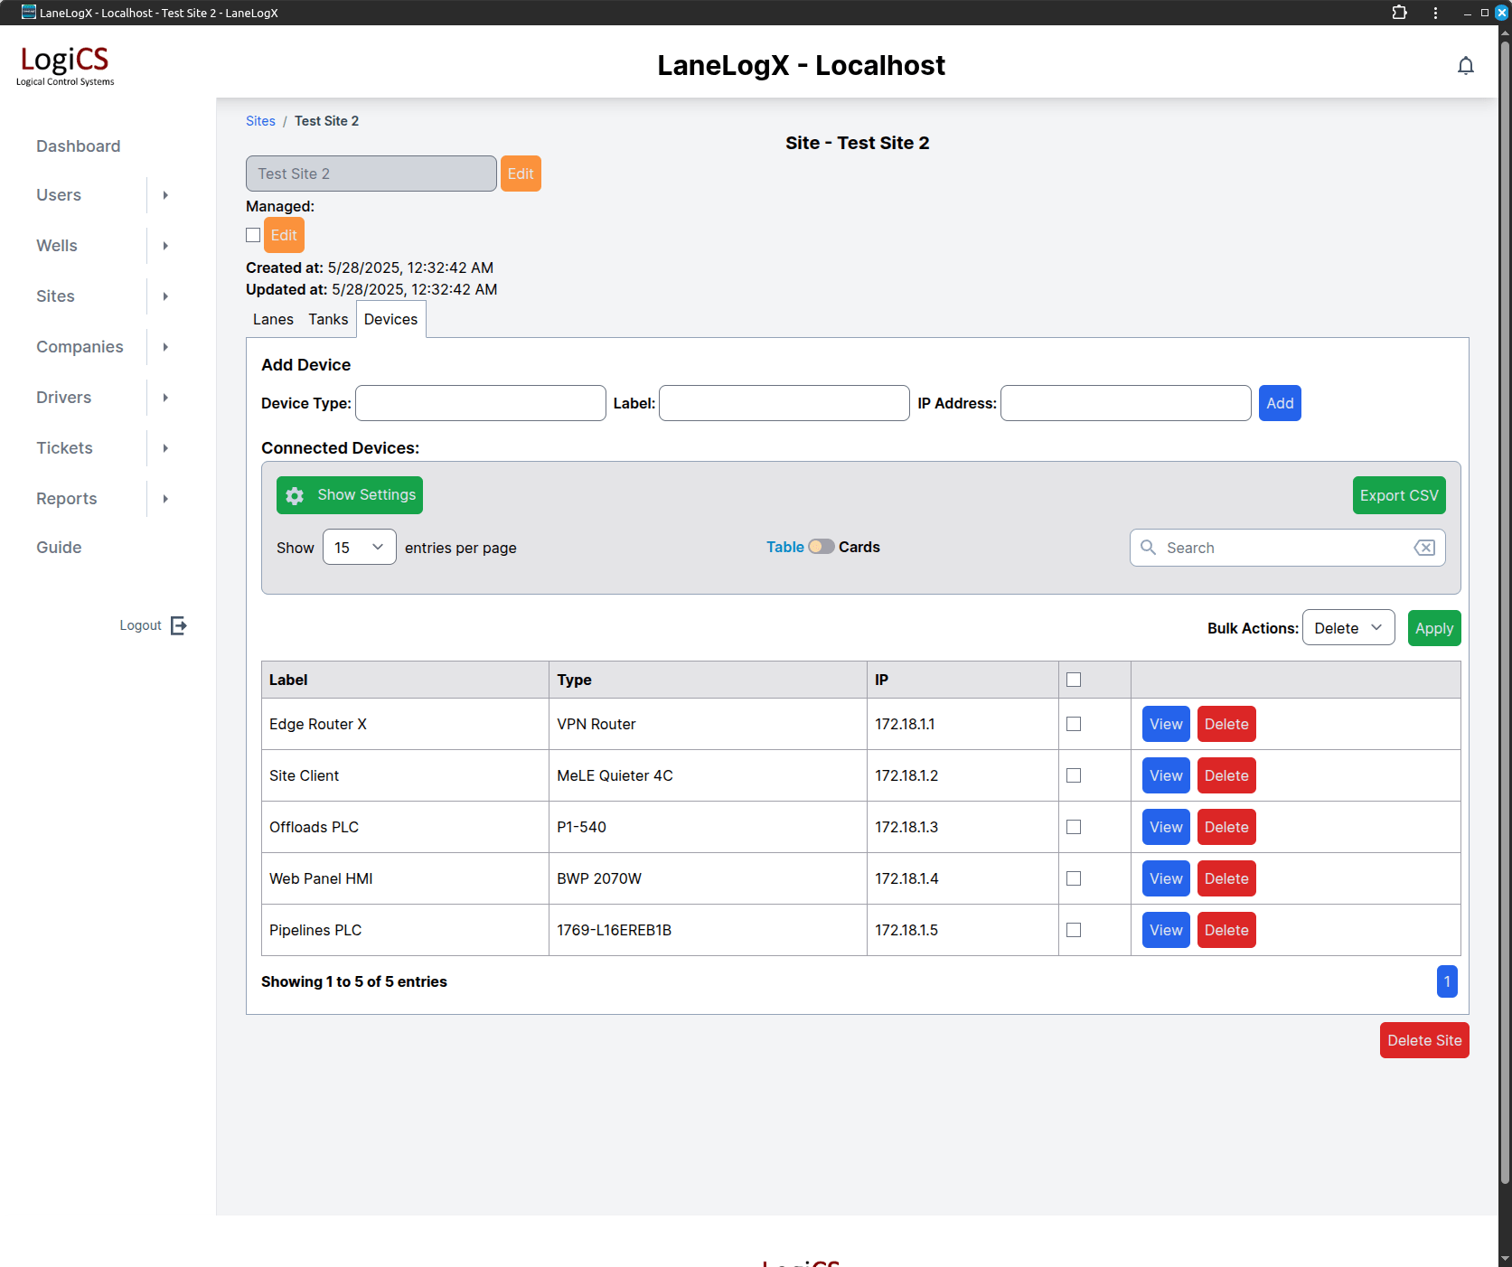Click the Show Settings gear icon
1512x1267 pixels.
pos(295,495)
